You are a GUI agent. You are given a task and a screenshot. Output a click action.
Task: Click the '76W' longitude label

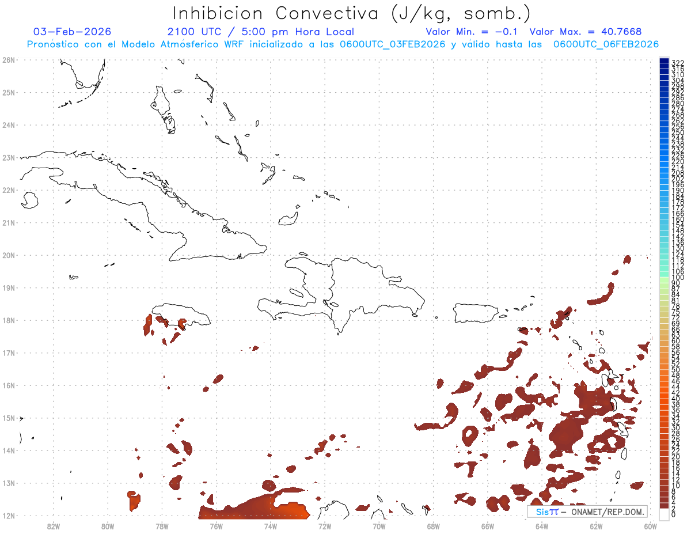pyautogui.click(x=216, y=526)
